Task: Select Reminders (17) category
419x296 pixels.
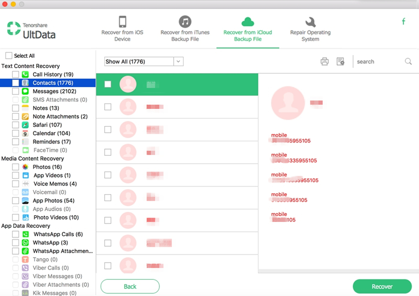Action: coord(52,142)
